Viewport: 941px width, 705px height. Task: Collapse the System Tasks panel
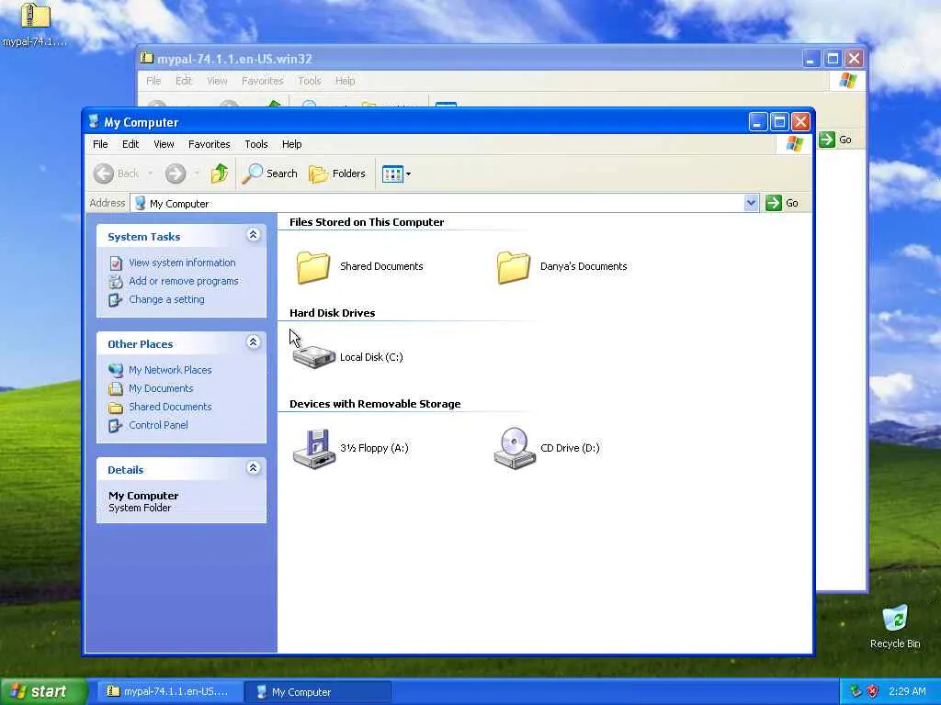[x=254, y=235]
